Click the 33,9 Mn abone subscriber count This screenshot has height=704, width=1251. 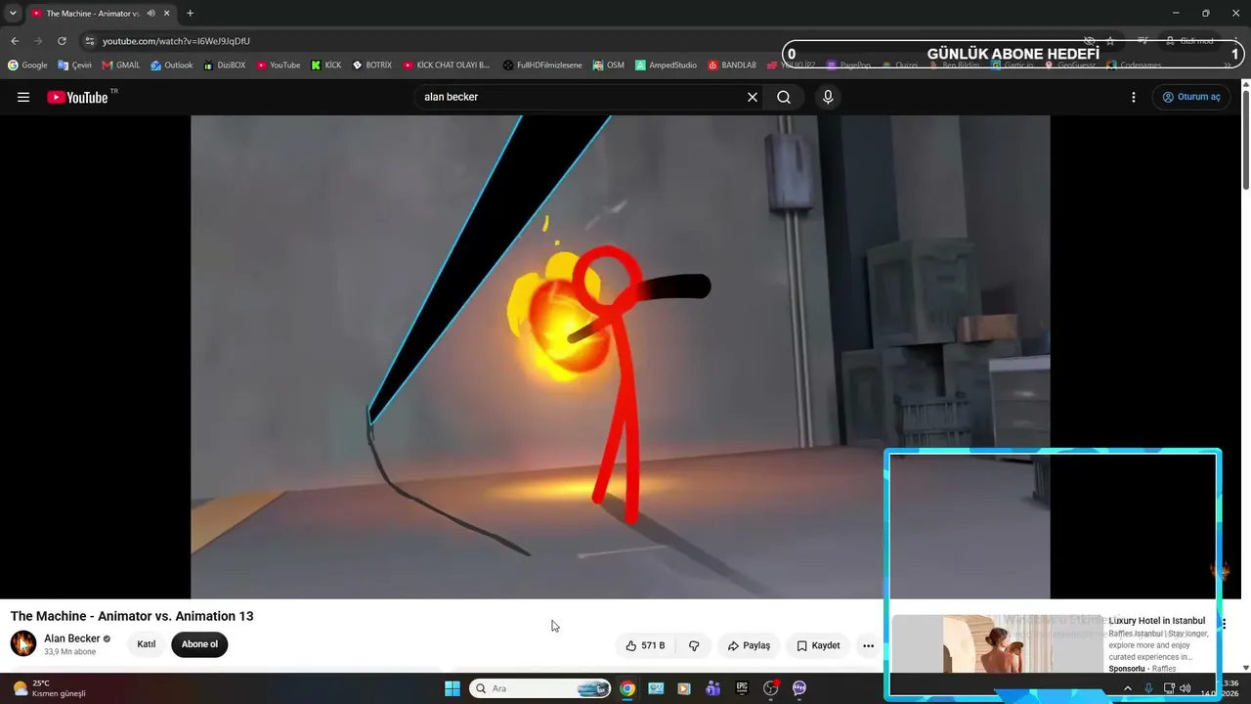click(x=69, y=652)
